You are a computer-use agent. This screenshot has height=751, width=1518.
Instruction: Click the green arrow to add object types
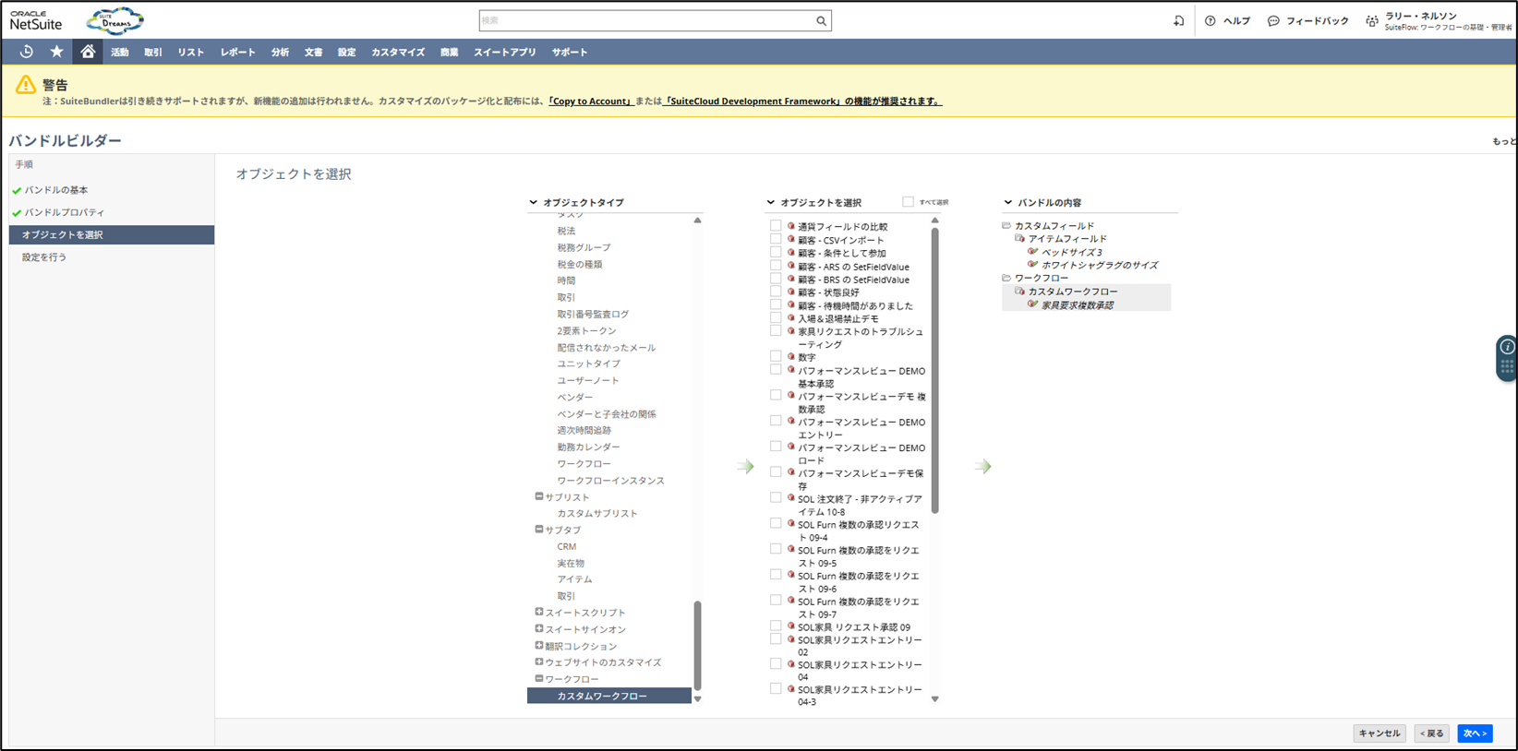[x=746, y=467]
